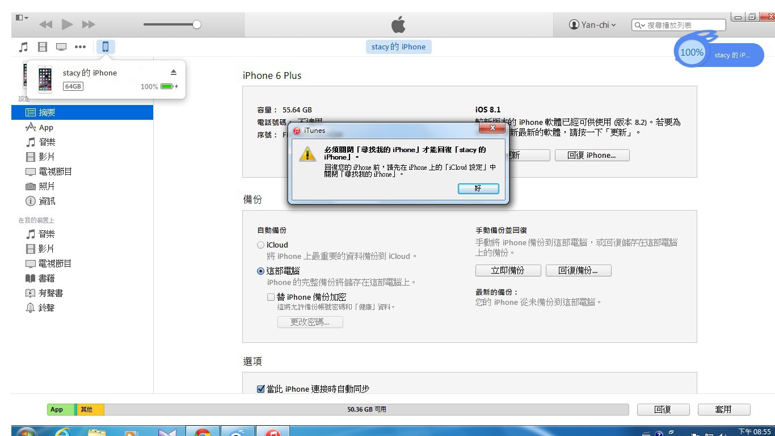Open 影片 under 在我的裝置上
This screenshot has width=775, height=436.
[82, 249]
